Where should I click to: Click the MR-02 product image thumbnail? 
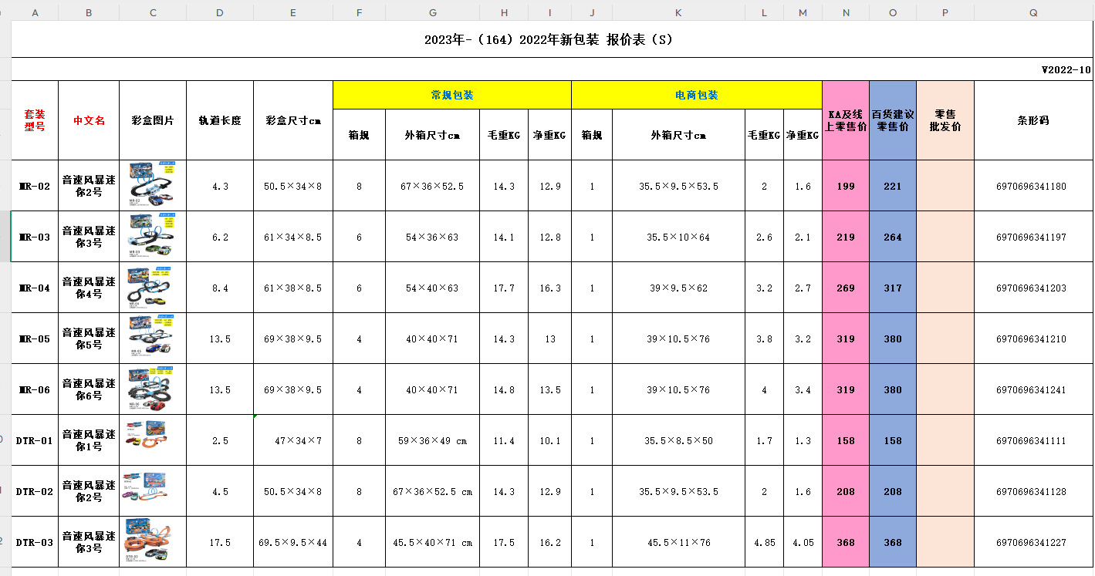point(152,185)
